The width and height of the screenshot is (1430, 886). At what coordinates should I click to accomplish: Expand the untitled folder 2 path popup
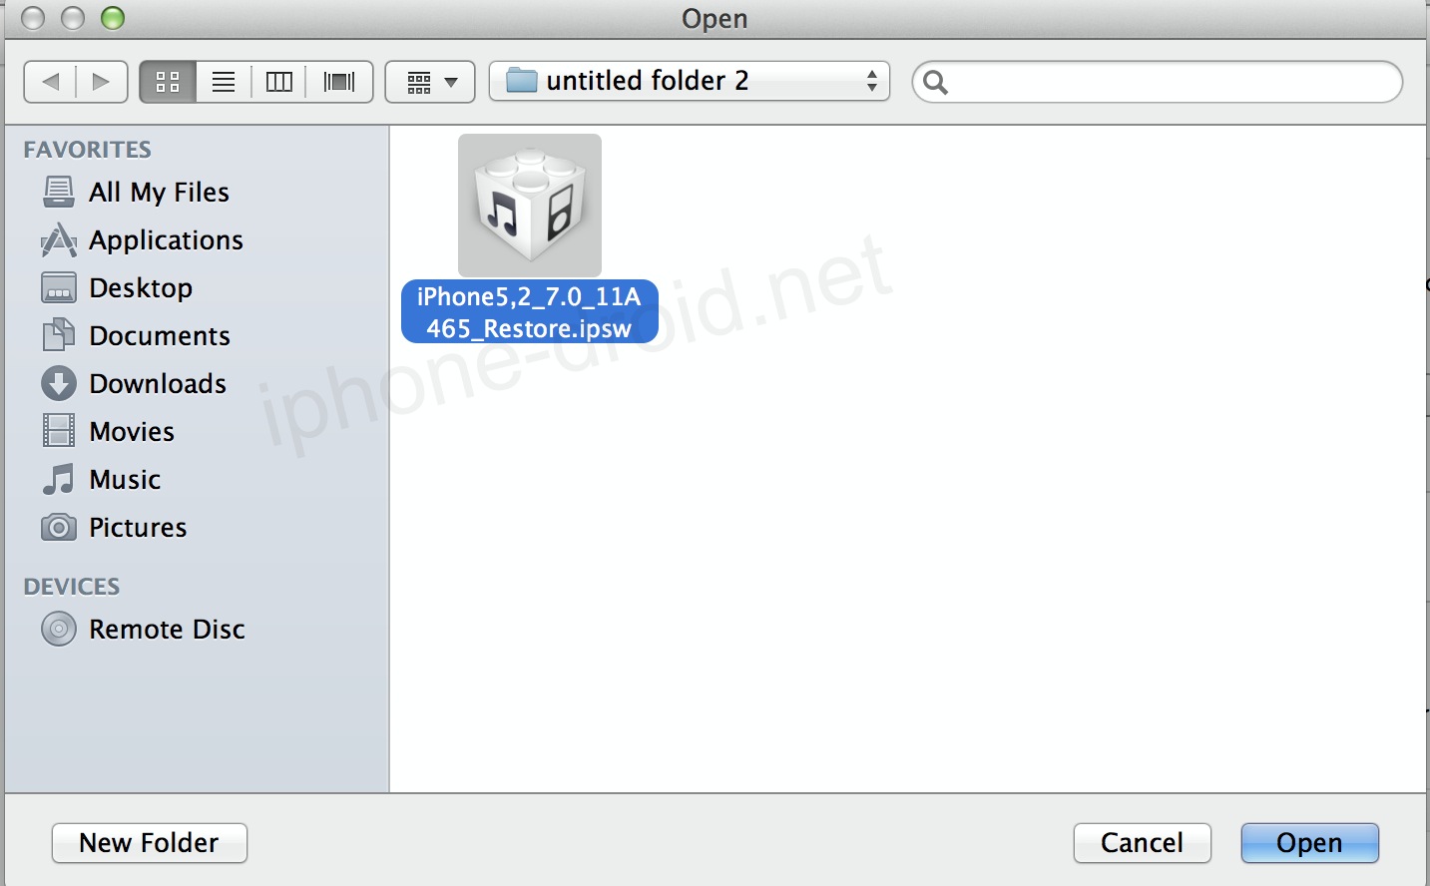tap(689, 81)
